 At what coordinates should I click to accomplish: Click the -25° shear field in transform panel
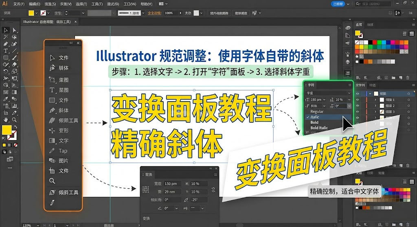199,200
